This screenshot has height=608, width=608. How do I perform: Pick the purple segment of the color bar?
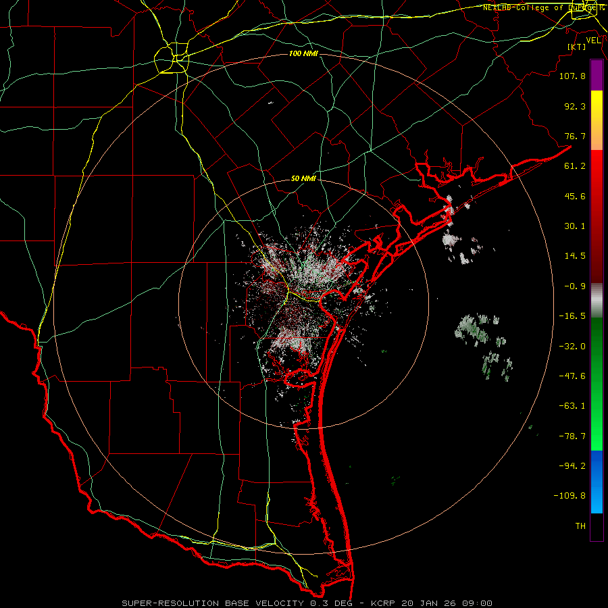pos(597,75)
